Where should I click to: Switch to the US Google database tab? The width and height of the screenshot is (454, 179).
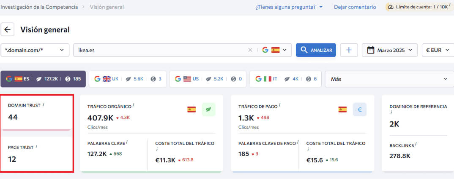[208, 79]
